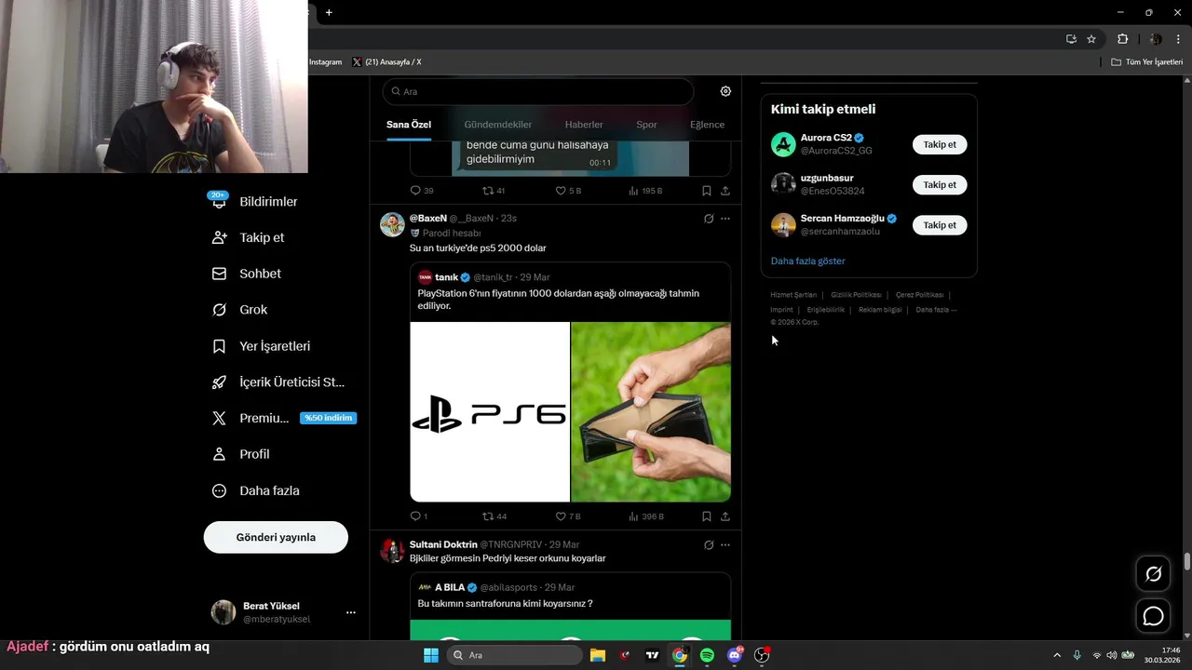Click the Ara search field on X
This screenshot has height=670, width=1192.
[x=537, y=91]
